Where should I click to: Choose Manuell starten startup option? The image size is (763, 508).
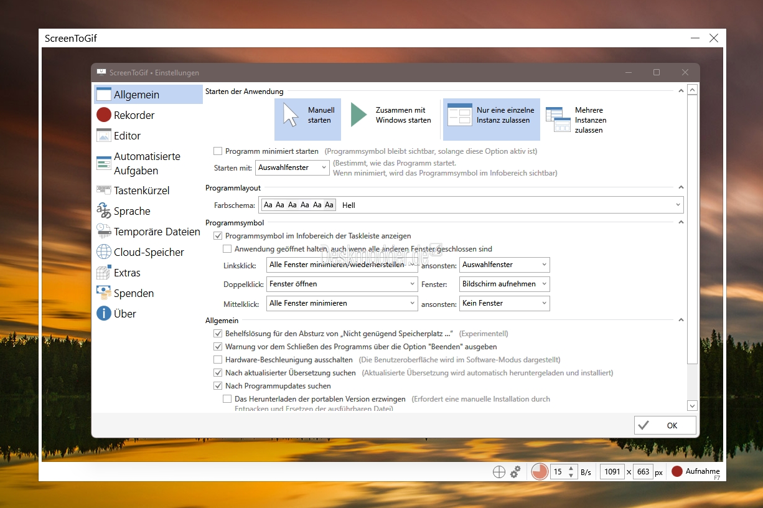pos(308,120)
